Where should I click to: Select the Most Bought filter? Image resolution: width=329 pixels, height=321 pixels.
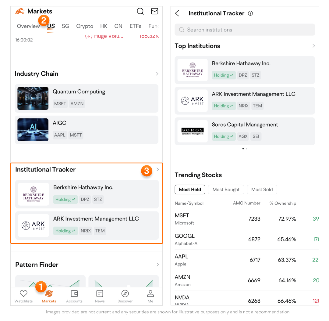coord(226,189)
